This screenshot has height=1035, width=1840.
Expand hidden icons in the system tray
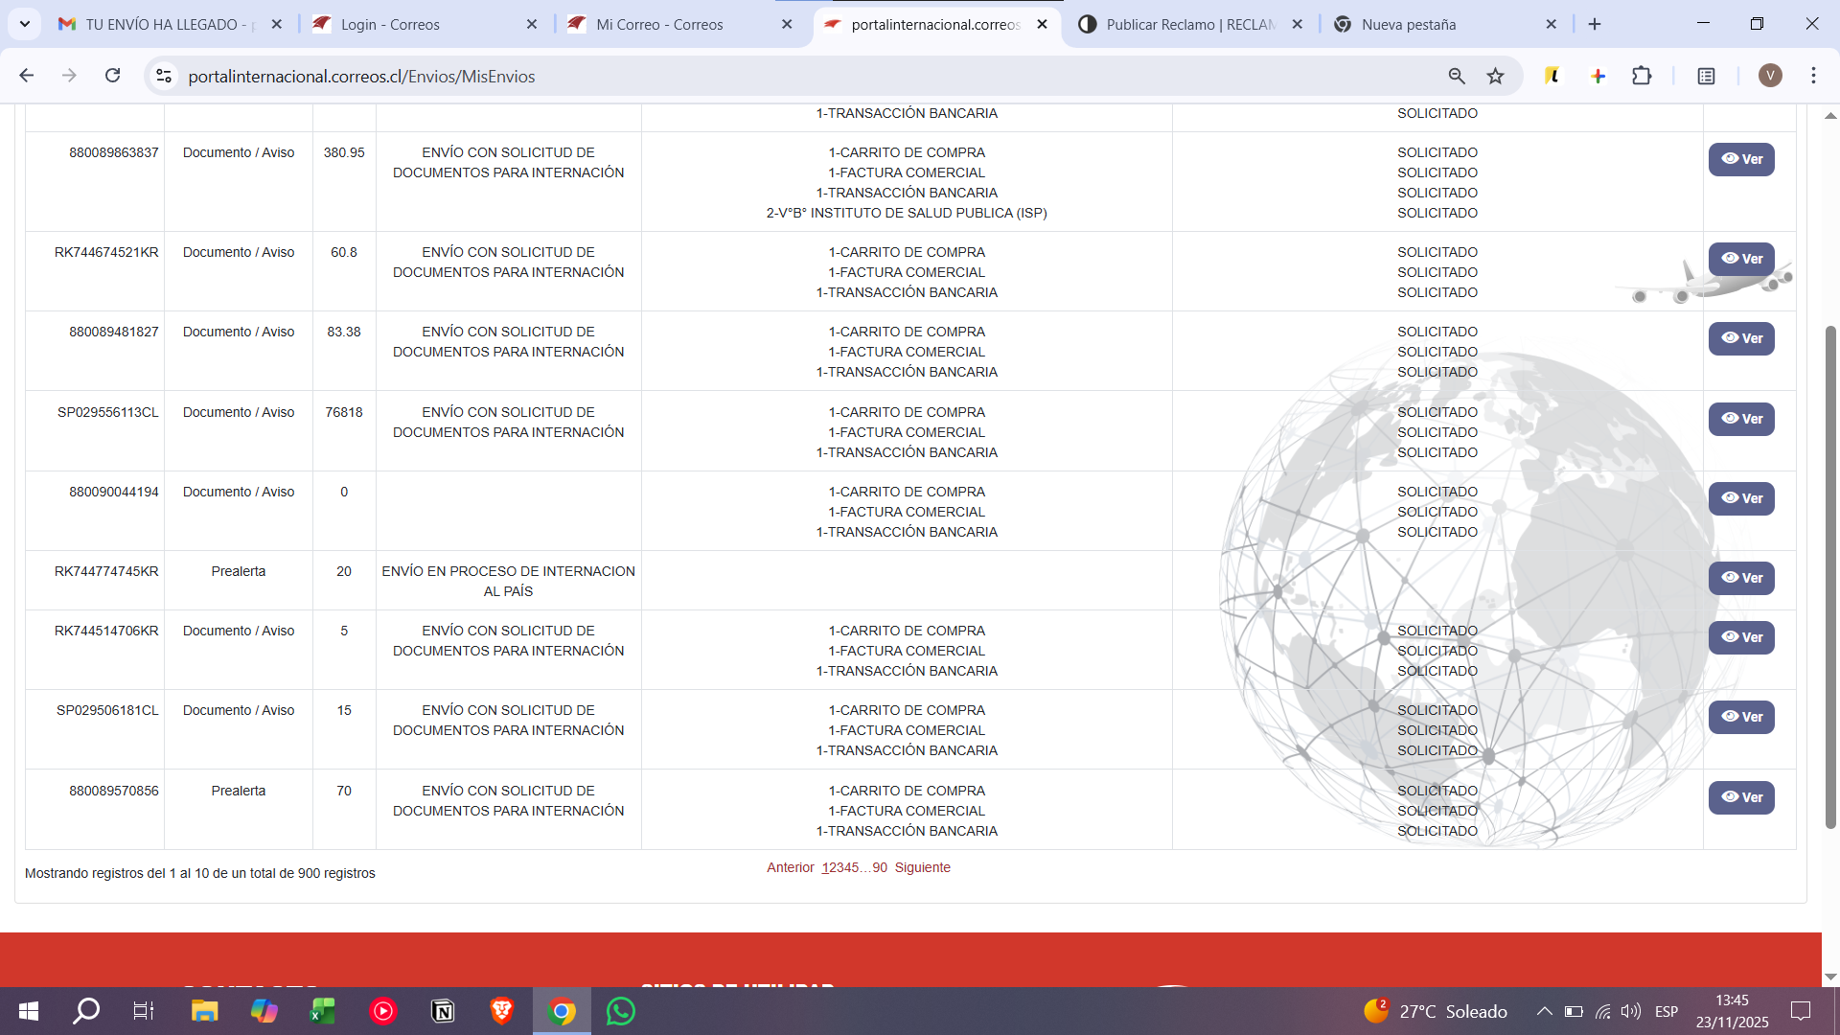click(1544, 1011)
